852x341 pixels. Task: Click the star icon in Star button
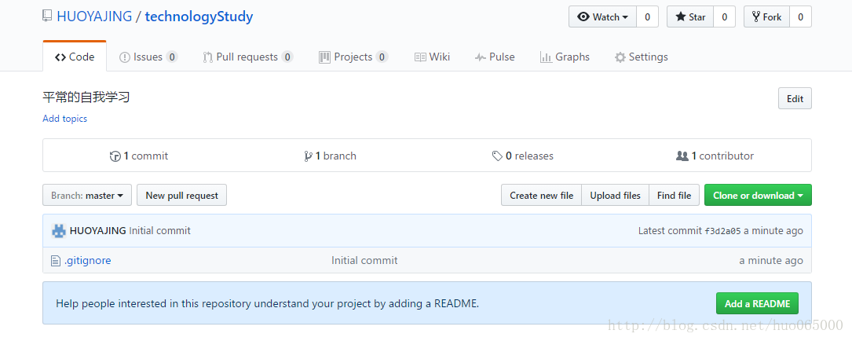(x=680, y=16)
